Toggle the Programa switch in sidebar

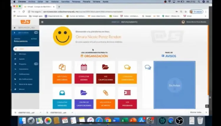[36, 64]
